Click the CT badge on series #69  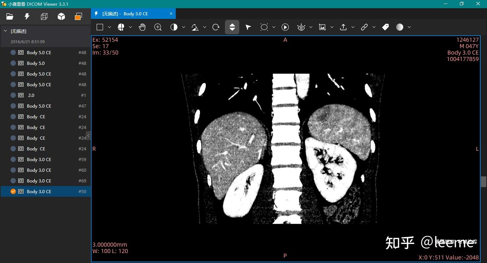pos(21,181)
